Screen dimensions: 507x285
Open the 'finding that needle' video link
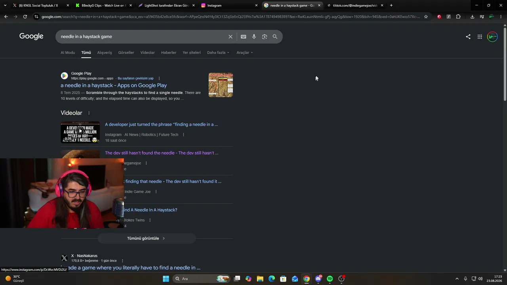[x=173, y=181]
